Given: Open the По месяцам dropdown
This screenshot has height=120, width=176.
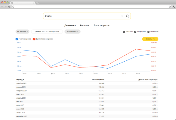Looking at the screenshot, I should tap(22, 31).
